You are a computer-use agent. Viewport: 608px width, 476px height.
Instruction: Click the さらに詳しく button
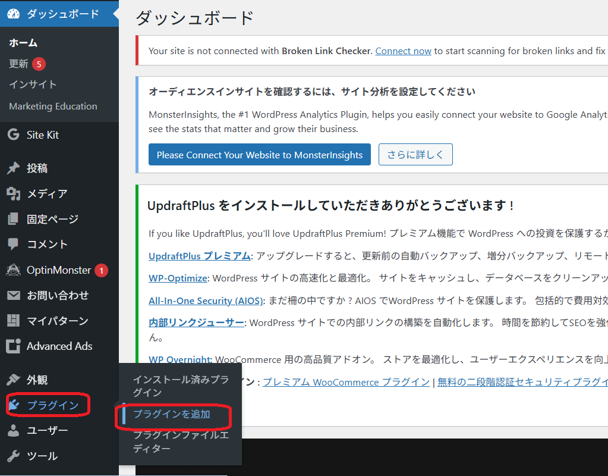(x=415, y=155)
